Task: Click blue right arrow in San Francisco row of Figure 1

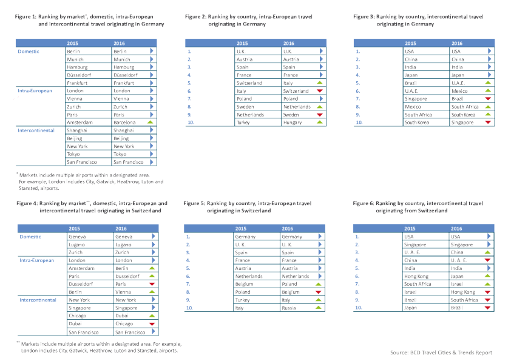Action: click(152, 162)
